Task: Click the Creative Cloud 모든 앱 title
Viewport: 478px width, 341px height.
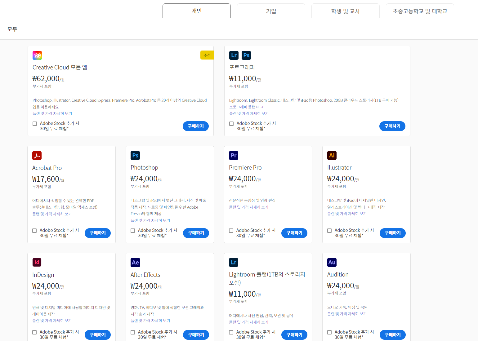Action: click(60, 68)
